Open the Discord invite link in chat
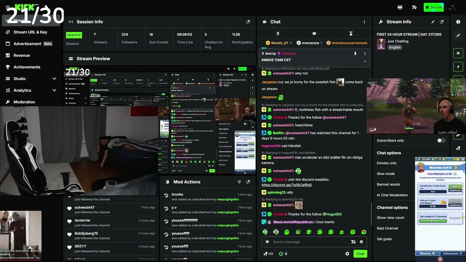Viewport: 466px width, 262px height. click(287, 185)
